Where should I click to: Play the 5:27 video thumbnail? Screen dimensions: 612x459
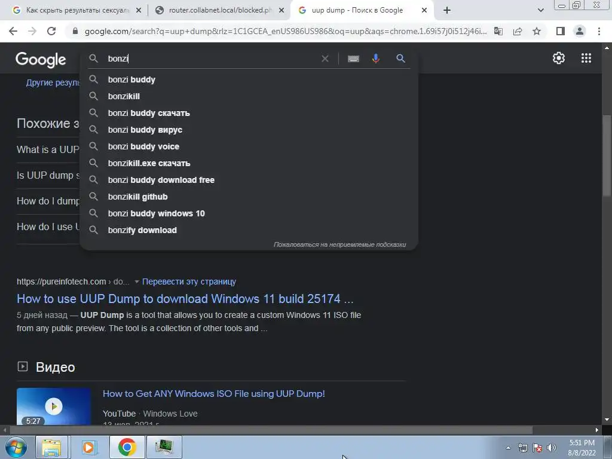click(x=54, y=406)
